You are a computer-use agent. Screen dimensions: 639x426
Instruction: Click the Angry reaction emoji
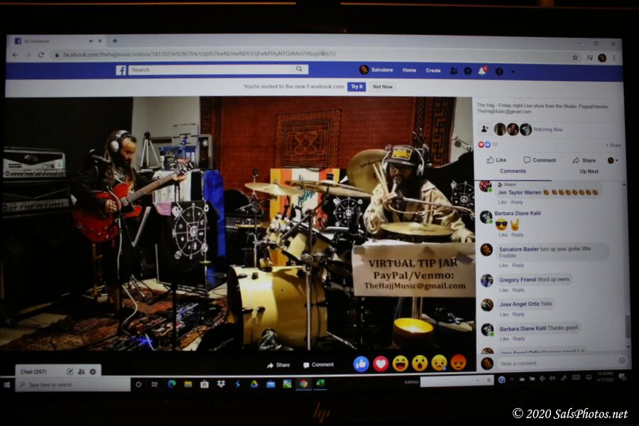459,363
